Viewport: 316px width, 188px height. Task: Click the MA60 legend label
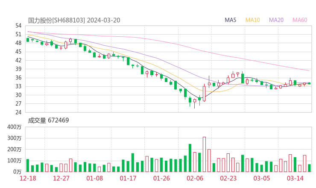(300, 20)
